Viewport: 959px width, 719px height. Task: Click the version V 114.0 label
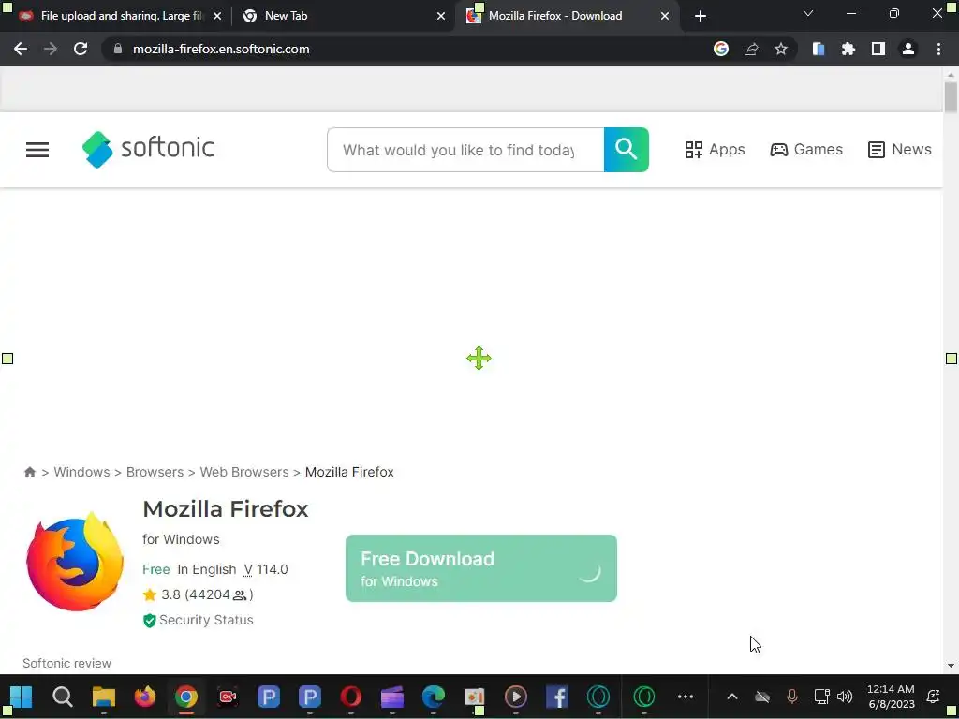[x=265, y=569]
